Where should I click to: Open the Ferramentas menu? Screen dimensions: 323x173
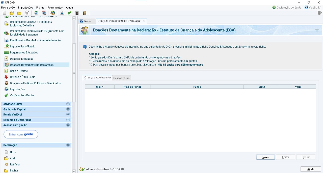[x=55, y=8]
